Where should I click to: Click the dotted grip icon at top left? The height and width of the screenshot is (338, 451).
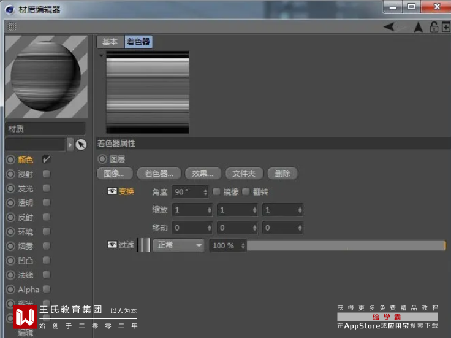[12, 26]
